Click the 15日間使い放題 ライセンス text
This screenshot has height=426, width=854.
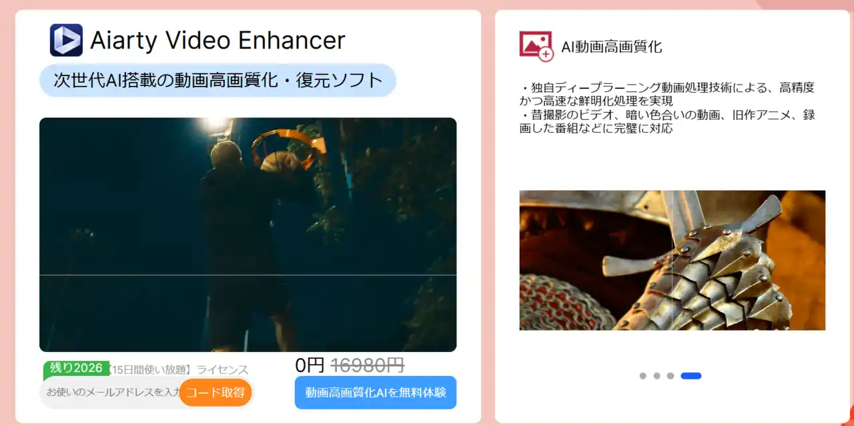[178, 369]
